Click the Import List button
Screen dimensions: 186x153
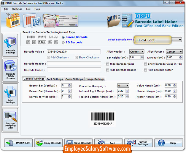click(18, 143)
